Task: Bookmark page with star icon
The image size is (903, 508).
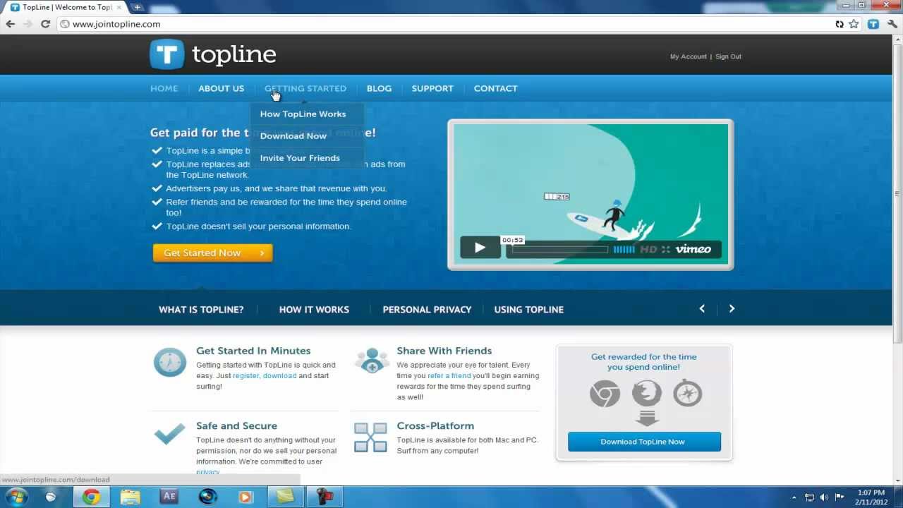Action: [x=854, y=24]
